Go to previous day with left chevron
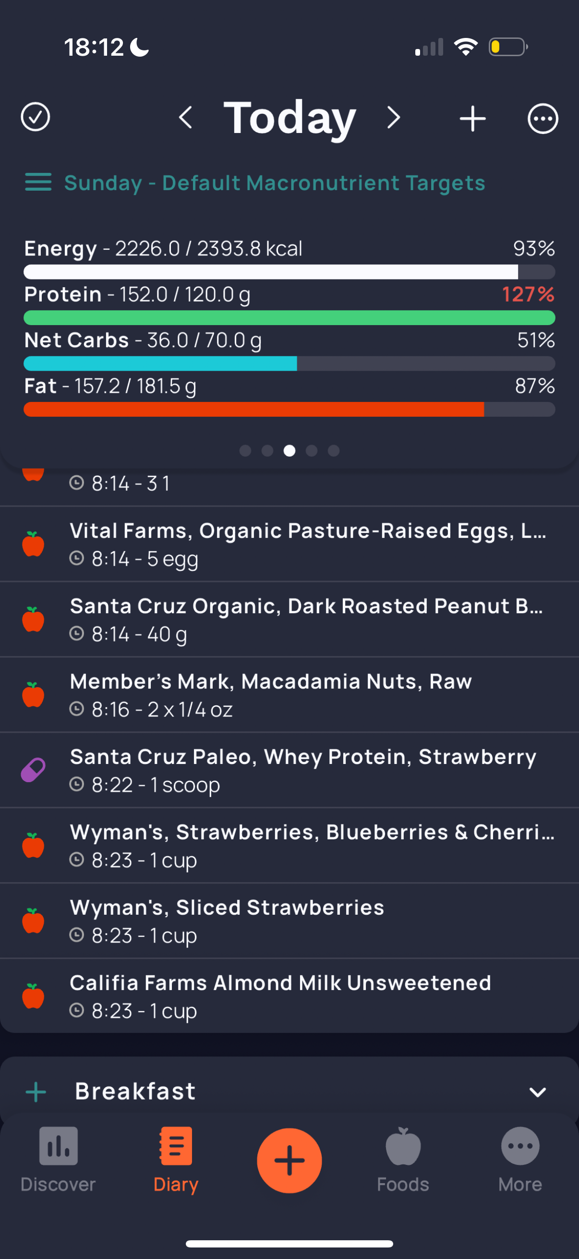 click(186, 118)
